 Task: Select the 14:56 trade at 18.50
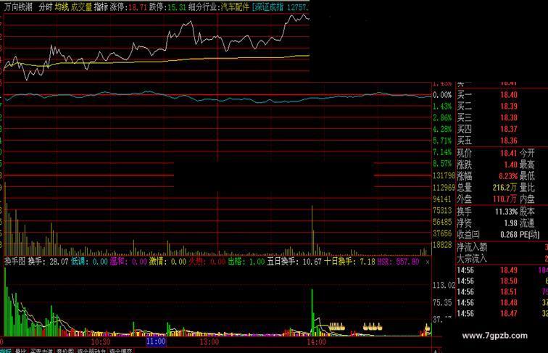tap(502, 281)
